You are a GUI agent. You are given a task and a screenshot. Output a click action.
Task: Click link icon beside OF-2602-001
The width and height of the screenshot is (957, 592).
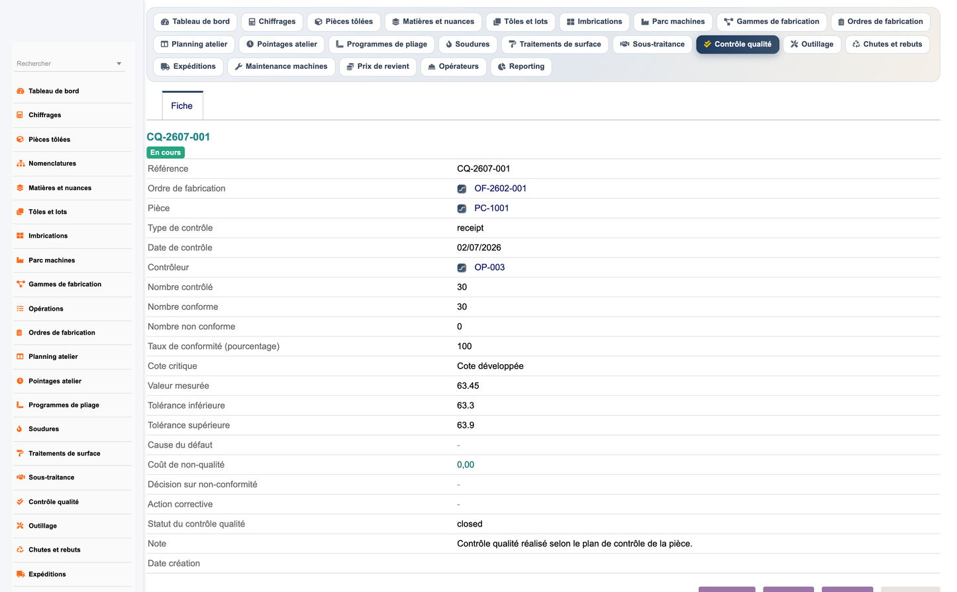(462, 189)
